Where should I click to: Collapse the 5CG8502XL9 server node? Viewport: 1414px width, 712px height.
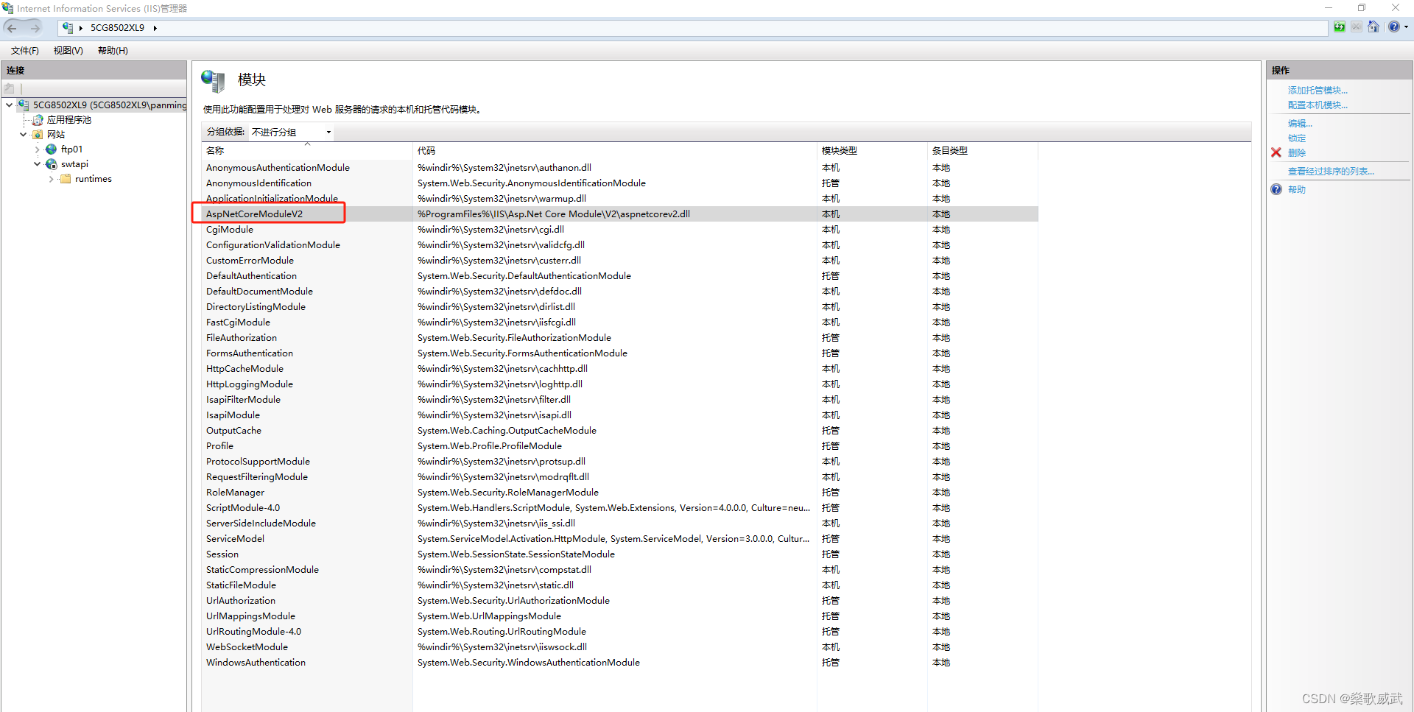click(9, 105)
